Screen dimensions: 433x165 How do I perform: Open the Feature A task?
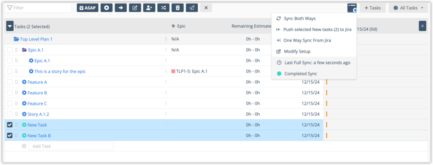(37, 82)
